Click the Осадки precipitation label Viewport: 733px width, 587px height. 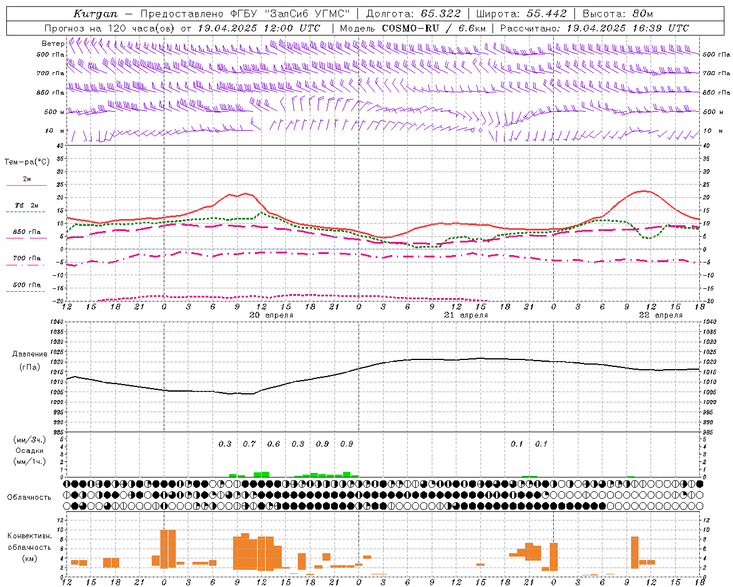coord(30,451)
